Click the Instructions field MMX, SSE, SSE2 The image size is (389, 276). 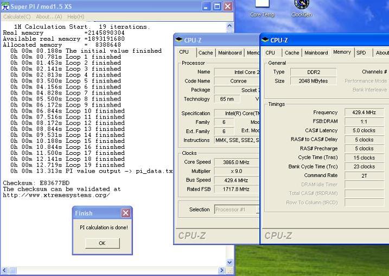tap(237, 140)
